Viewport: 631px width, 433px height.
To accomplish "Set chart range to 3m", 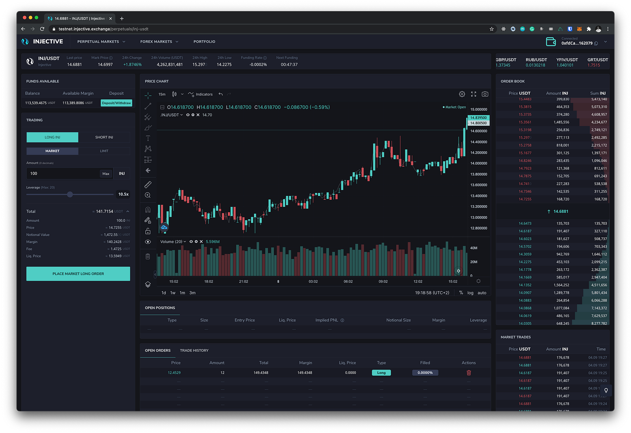I will (x=192, y=293).
